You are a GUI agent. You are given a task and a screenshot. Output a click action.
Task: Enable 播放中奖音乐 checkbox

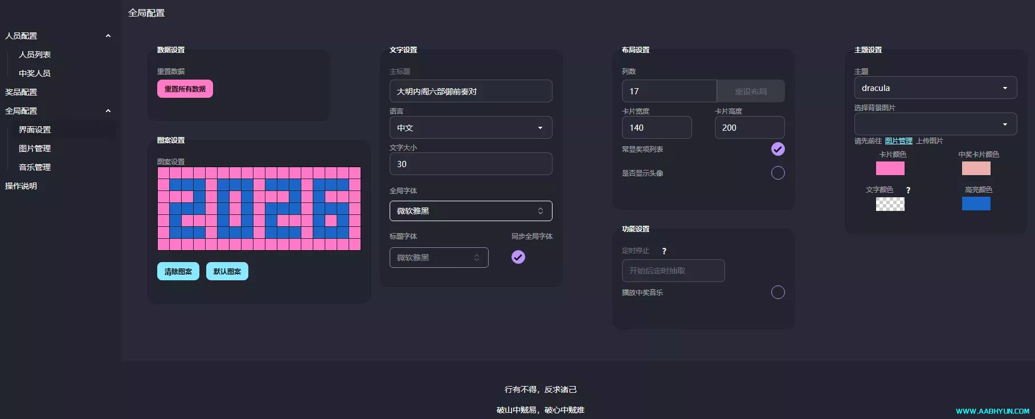tap(778, 292)
